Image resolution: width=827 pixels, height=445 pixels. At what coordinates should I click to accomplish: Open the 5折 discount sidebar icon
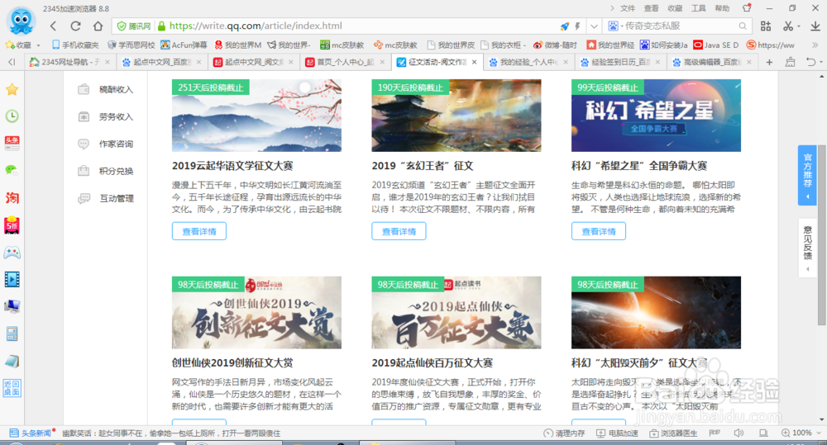click(x=12, y=225)
